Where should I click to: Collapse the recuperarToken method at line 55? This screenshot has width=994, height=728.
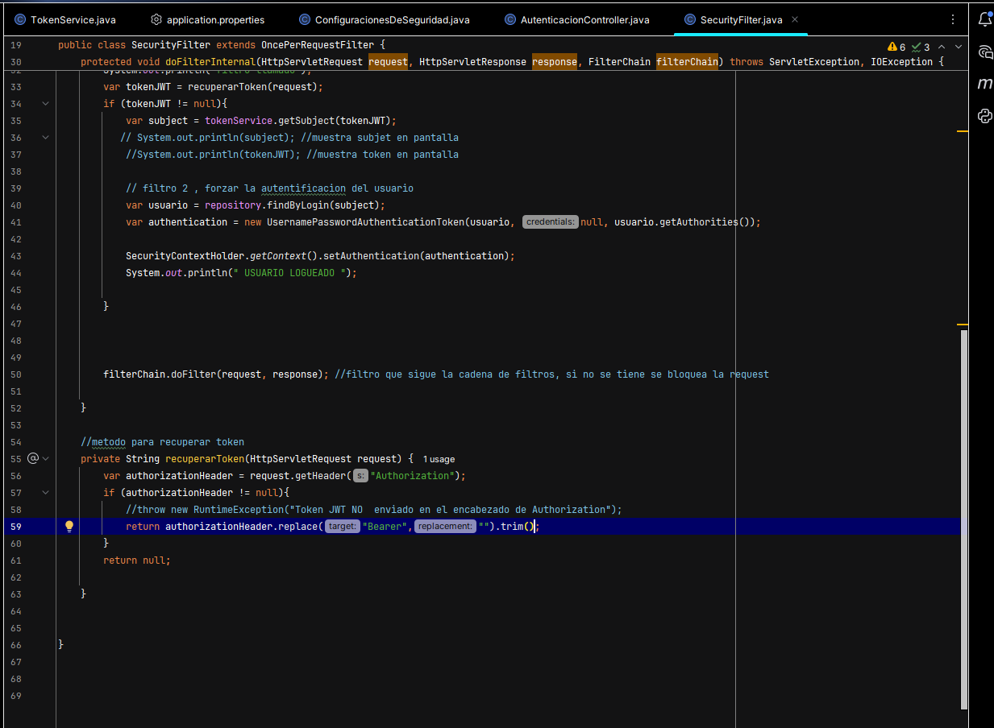(45, 458)
